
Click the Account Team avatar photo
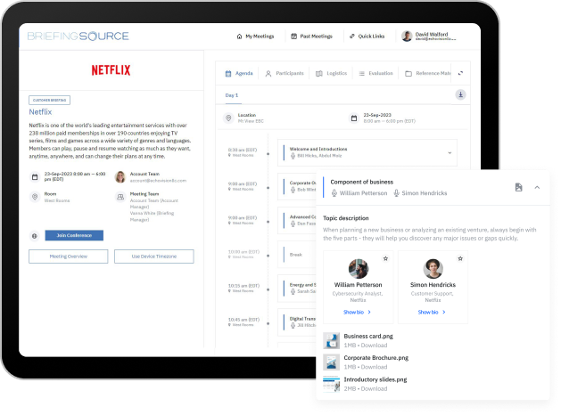coord(120,177)
